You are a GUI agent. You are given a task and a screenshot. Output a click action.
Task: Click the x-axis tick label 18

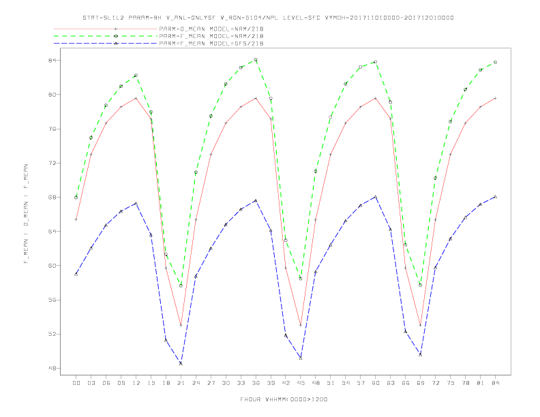coord(166,383)
